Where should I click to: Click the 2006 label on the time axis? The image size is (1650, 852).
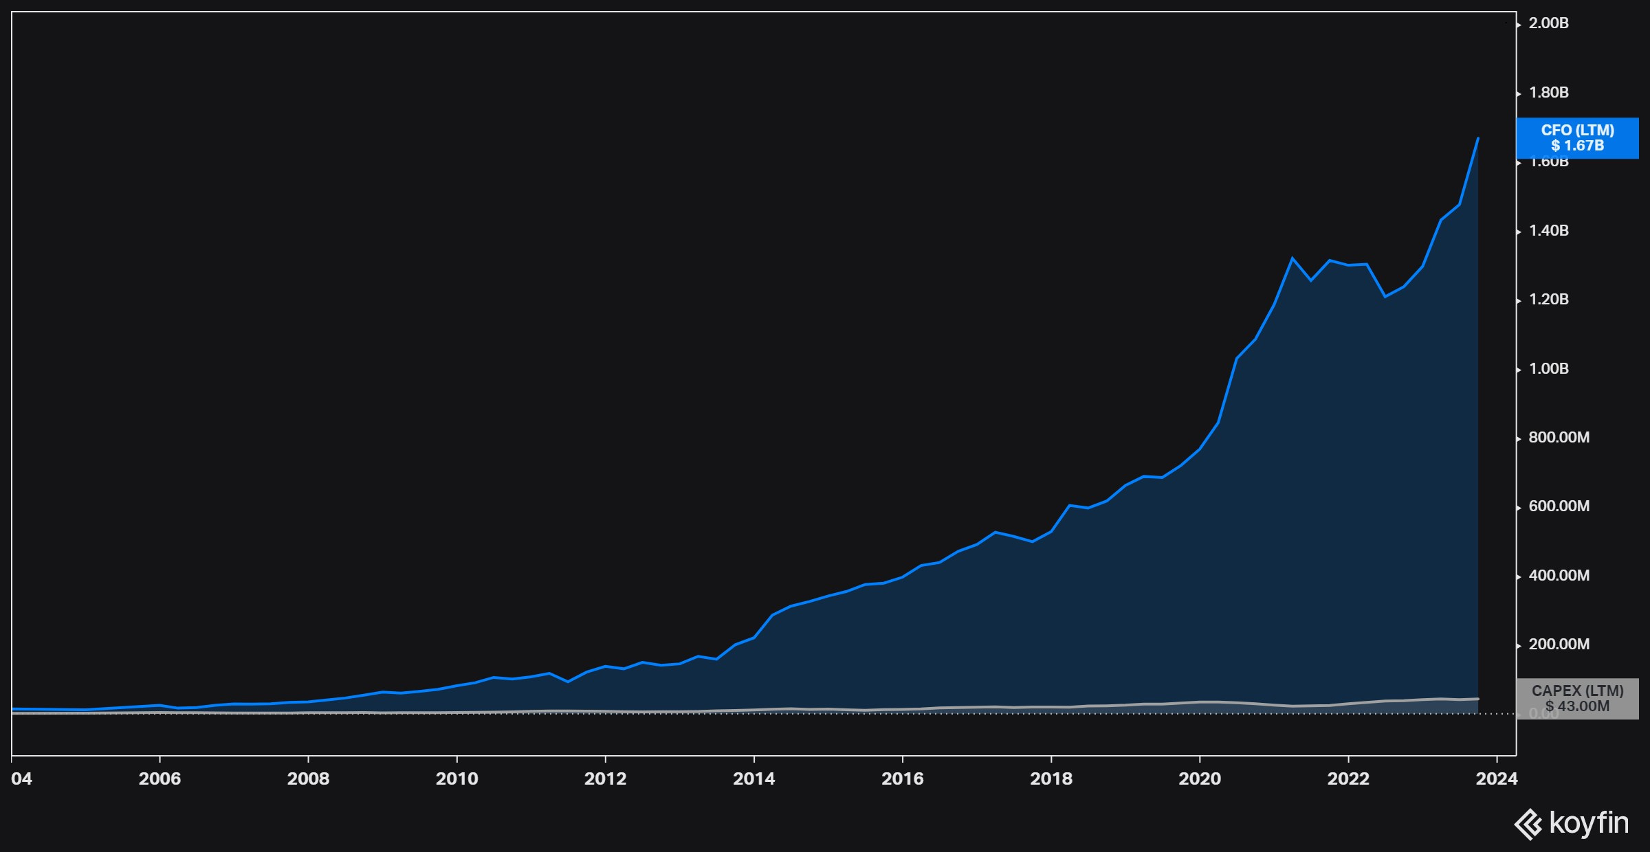click(159, 778)
